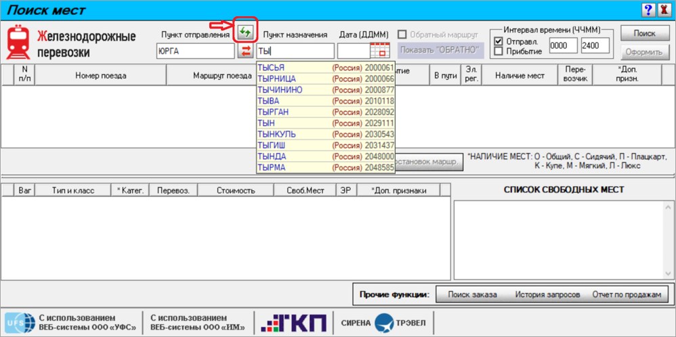This screenshot has width=676, height=337.
Task: Choose ТЫРНИЦА in the station dropdown
Action: (326, 78)
